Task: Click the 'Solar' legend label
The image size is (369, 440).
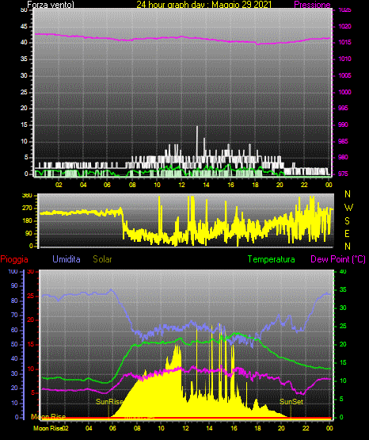Action: coord(102,259)
